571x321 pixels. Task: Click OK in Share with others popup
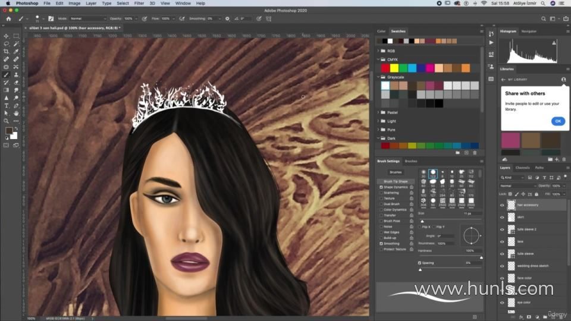(x=557, y=121)
